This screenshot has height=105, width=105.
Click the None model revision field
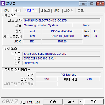coord(86,25)
